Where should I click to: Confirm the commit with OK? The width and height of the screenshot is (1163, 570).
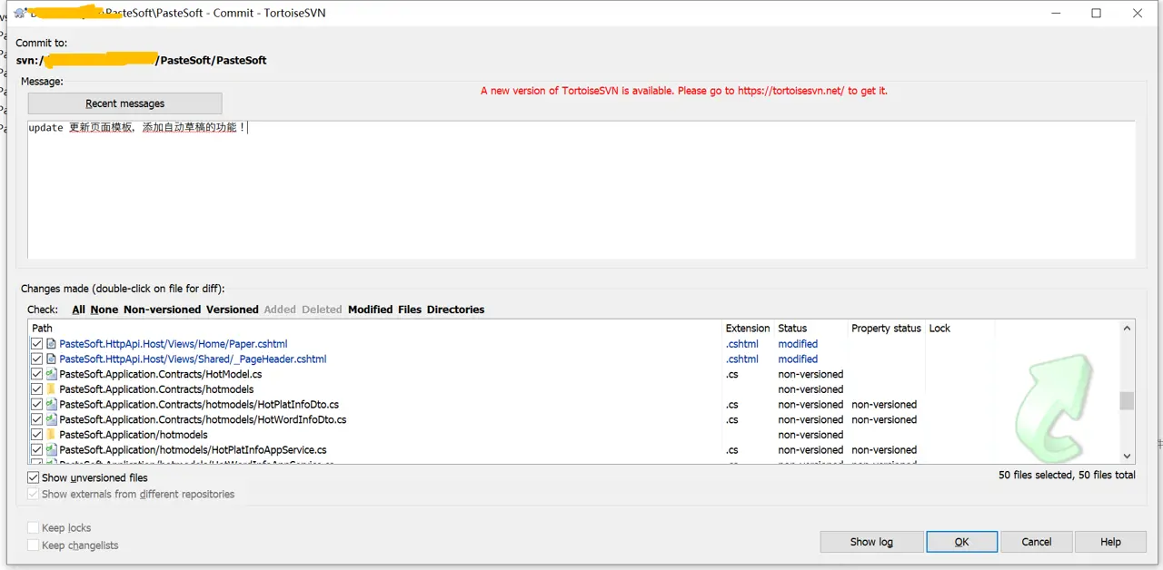pos(961,542)
